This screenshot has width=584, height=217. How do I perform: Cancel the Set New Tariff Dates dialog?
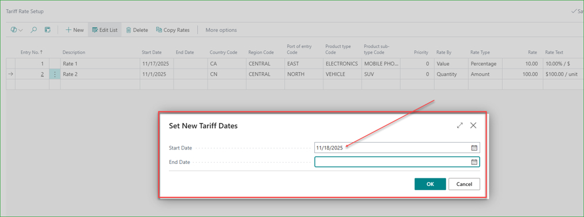pos(464,184)
